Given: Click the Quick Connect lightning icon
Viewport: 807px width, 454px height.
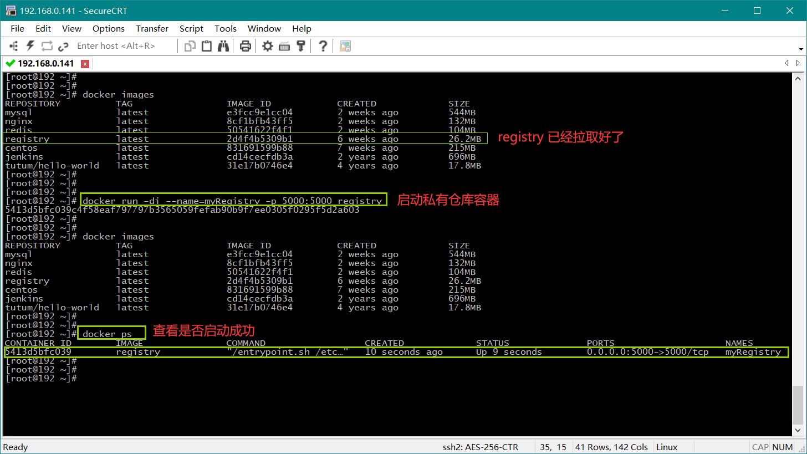Looking at the screenshot, I should coord(30,46).
